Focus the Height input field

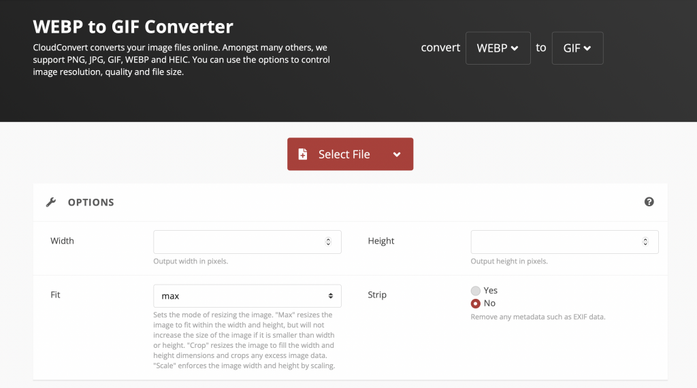564,242
